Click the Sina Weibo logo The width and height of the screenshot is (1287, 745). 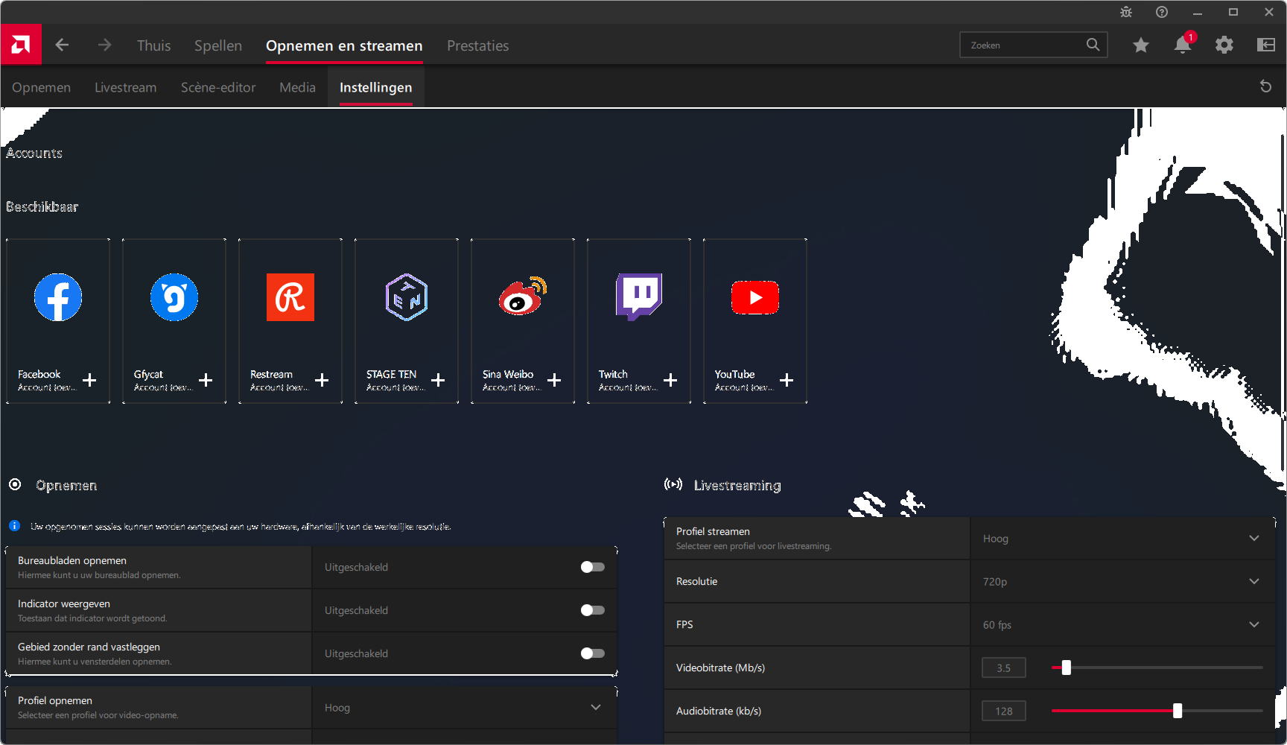tap(523, 296)
